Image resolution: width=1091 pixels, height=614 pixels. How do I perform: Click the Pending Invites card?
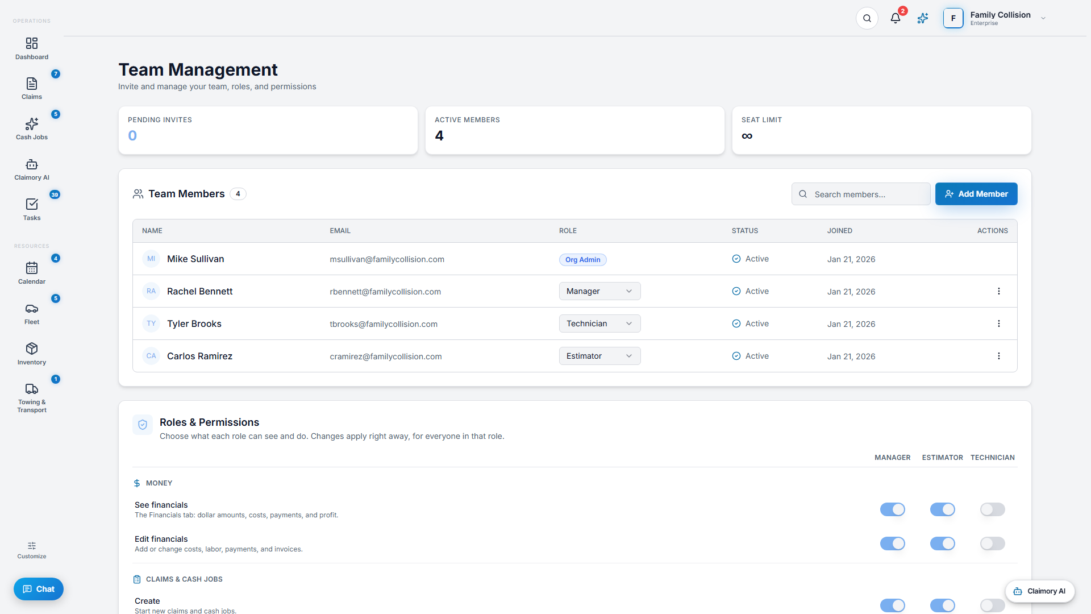[x=268, y=130]
